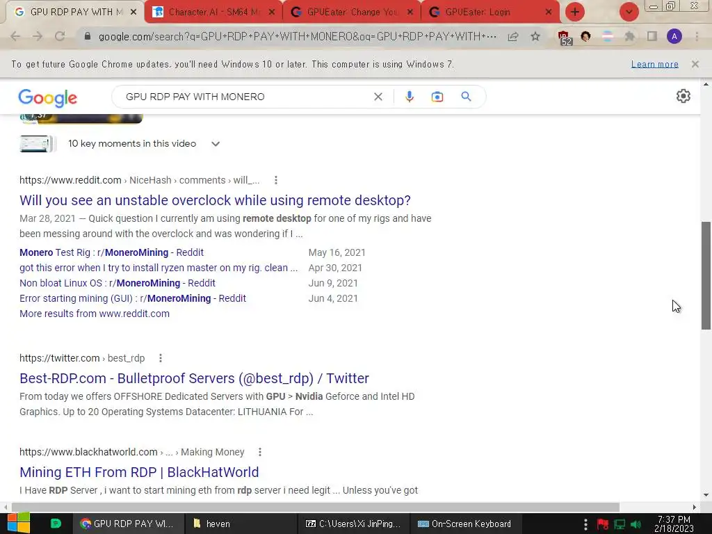Click the https://twitter.com › best_rdp breadcrumb
The width and height of the screenshot is (712, 534).
pyautogui.click(x=82, y=358)
